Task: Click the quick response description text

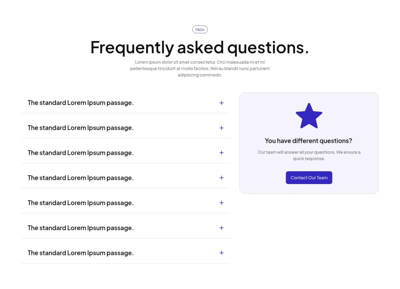Action: coord(309,155)
